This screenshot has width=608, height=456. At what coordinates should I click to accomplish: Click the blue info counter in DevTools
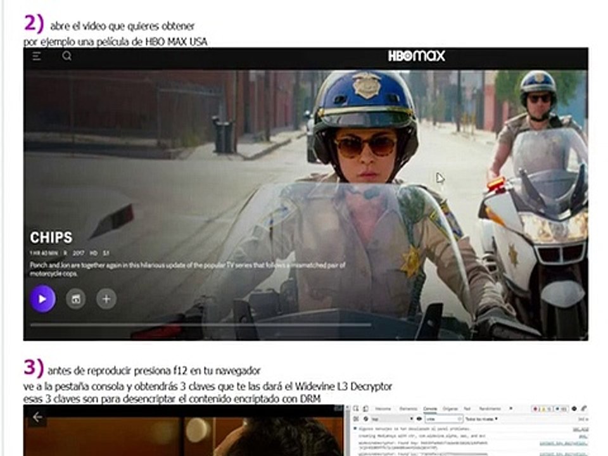(x=561, y=409)
